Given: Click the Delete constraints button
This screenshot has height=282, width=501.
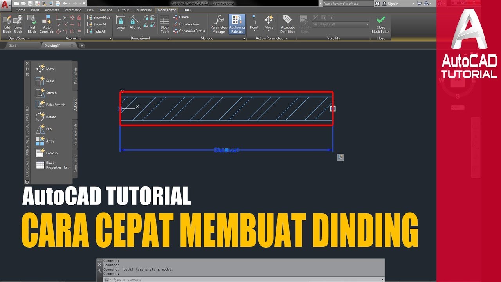Looking at the screenshot, I should pos(181,17).
